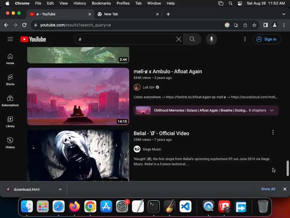Start voice search with microphone

pyautogui.click(x=211, y=39)
